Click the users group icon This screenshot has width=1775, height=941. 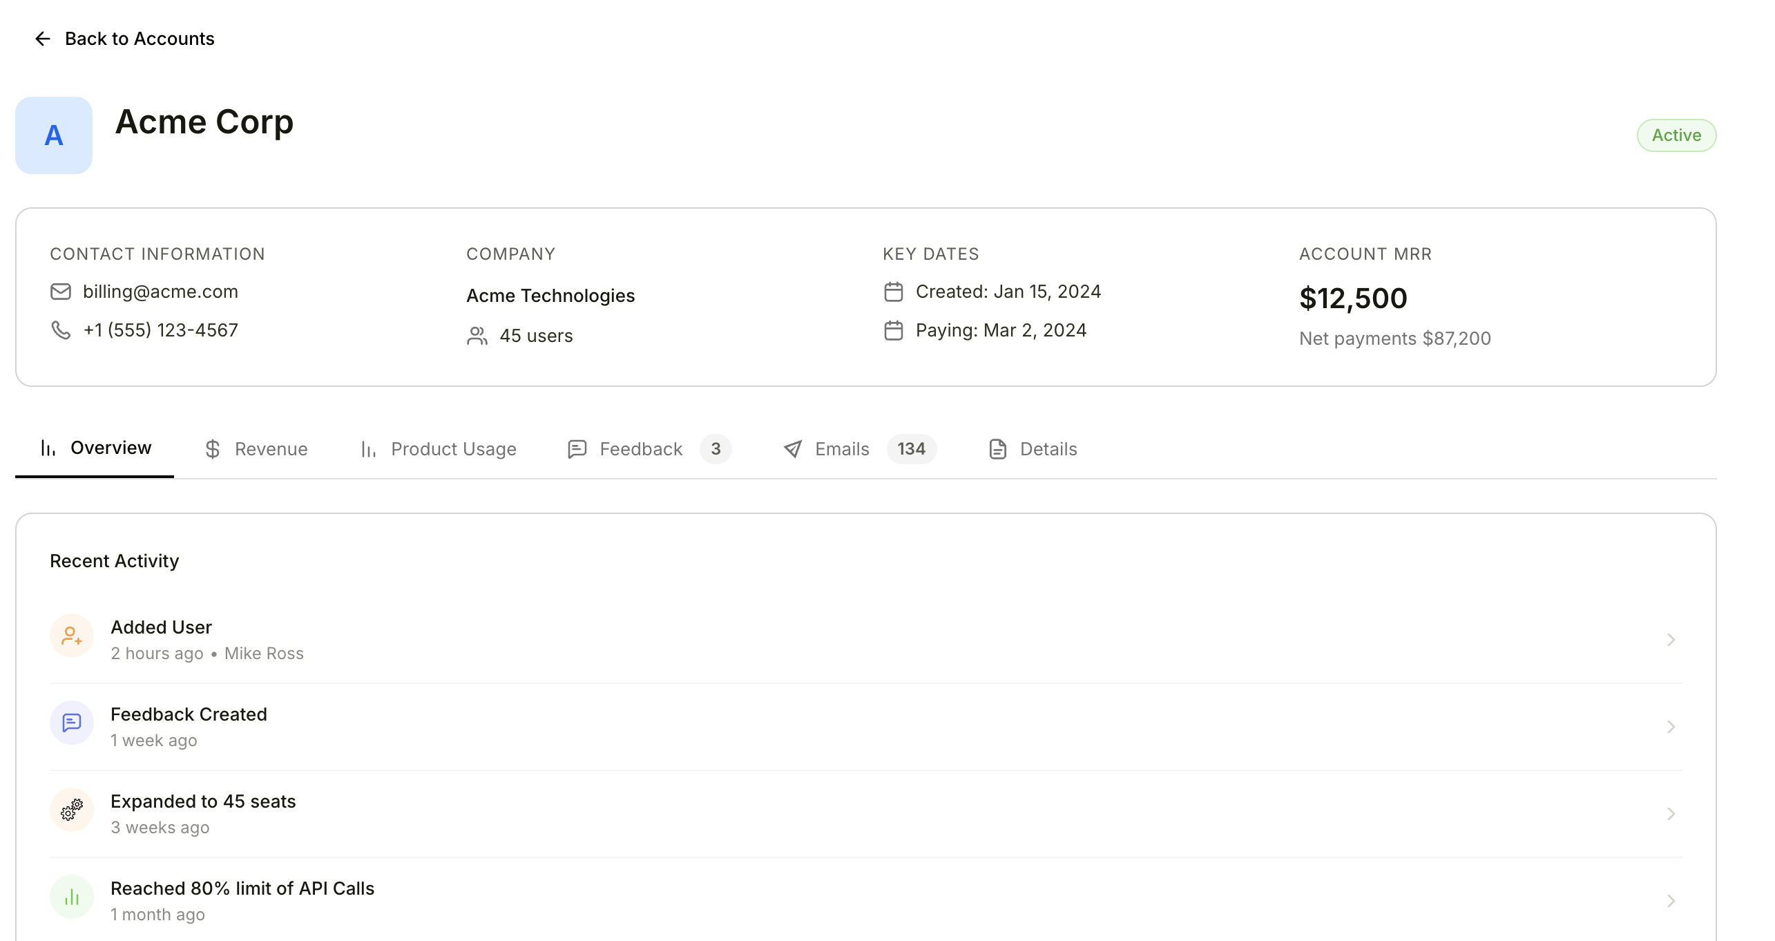point(477,336)
